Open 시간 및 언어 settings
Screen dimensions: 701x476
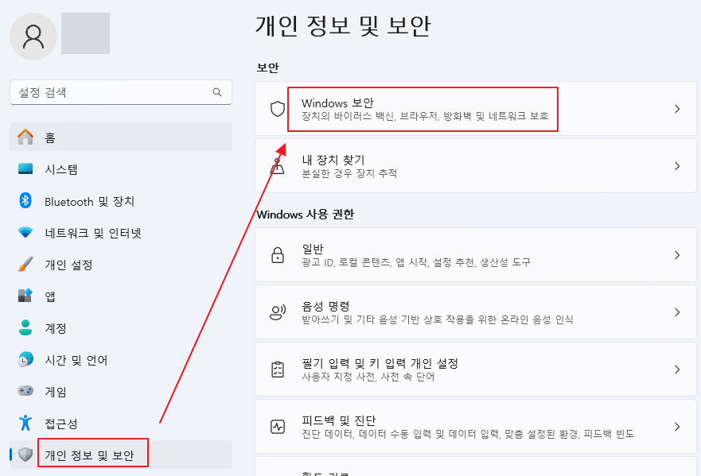pos(121,359)
